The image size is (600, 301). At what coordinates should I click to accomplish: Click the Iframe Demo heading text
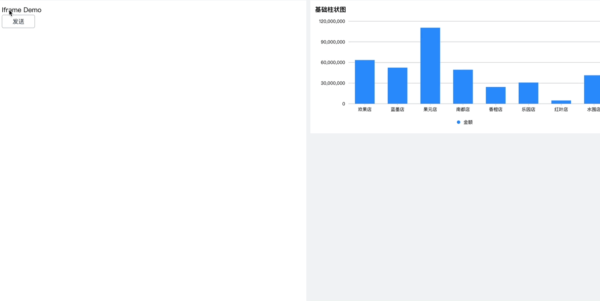coord(22,9)
